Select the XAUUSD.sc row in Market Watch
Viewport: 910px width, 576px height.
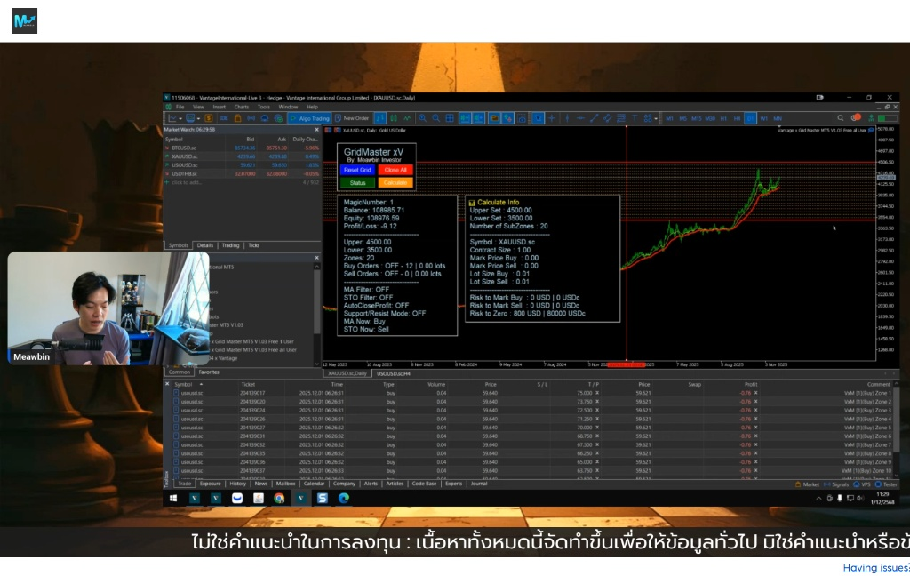click(185, 156)
